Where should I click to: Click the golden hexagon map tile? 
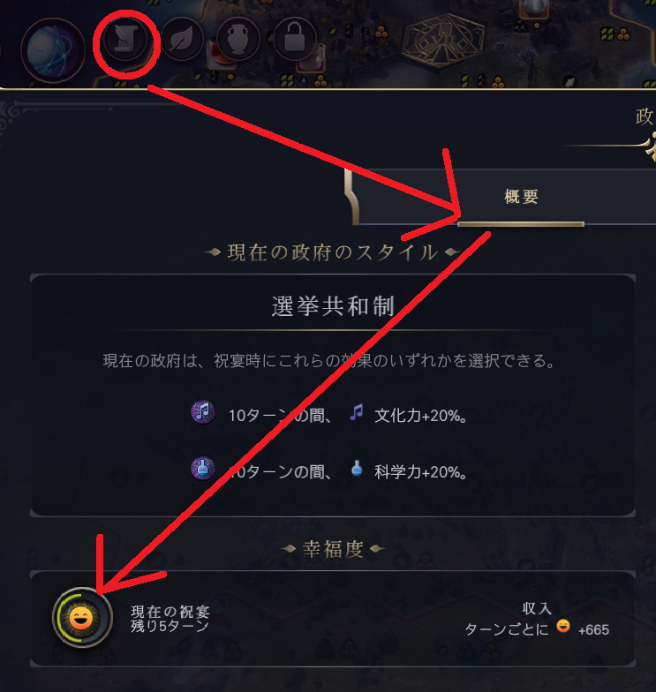pyautogui.click(x=445, y=40)
